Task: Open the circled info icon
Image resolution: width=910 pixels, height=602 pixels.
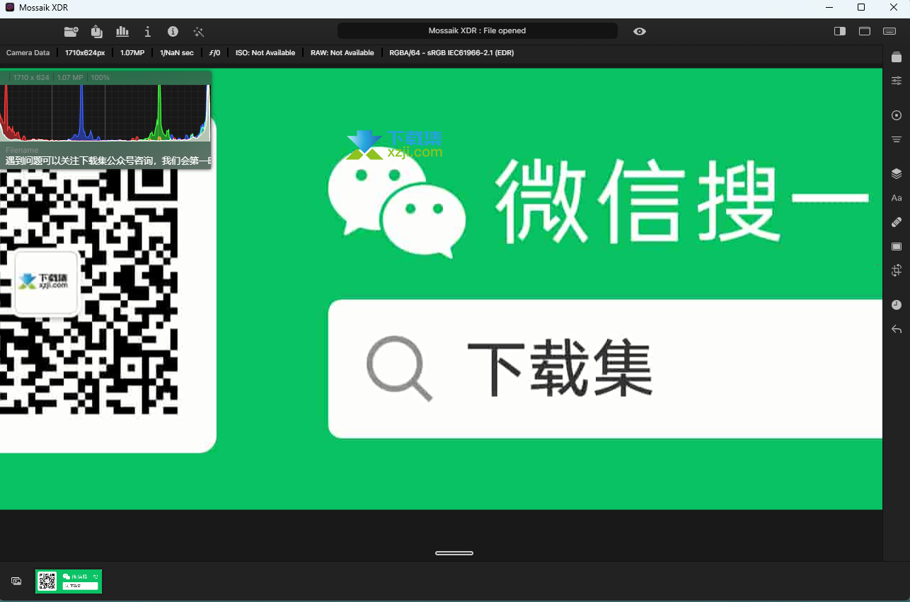Action: [x=173, y=31]
